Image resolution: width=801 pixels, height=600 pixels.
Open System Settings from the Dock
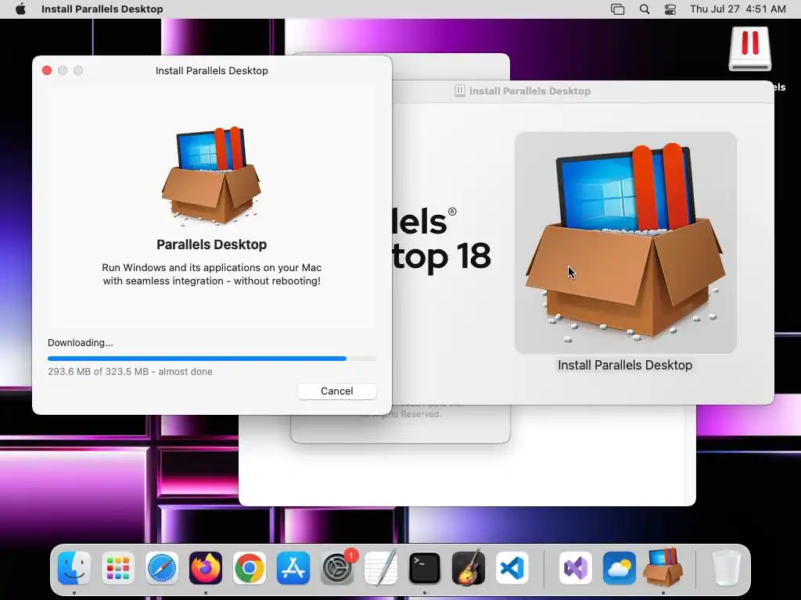[337, 568]
